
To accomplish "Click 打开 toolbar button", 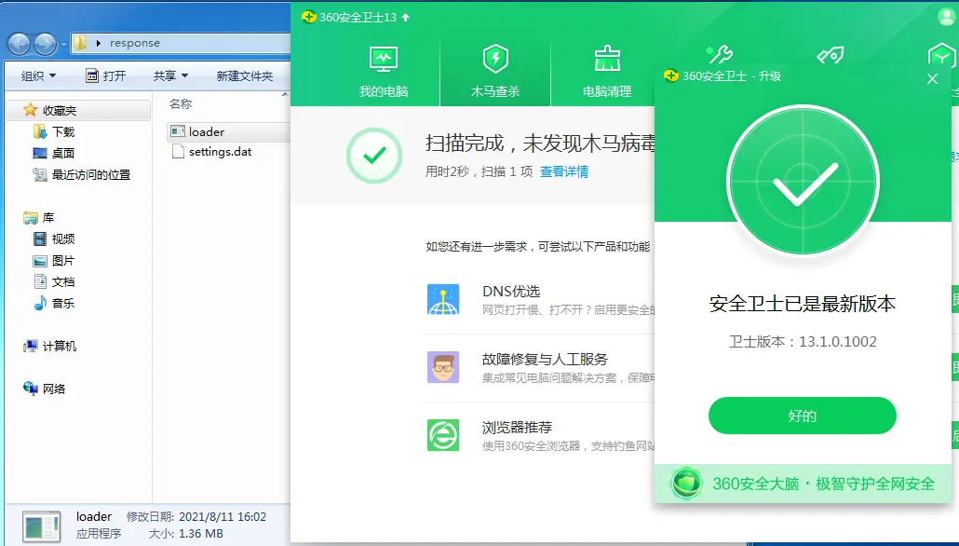I will point(106,75).
